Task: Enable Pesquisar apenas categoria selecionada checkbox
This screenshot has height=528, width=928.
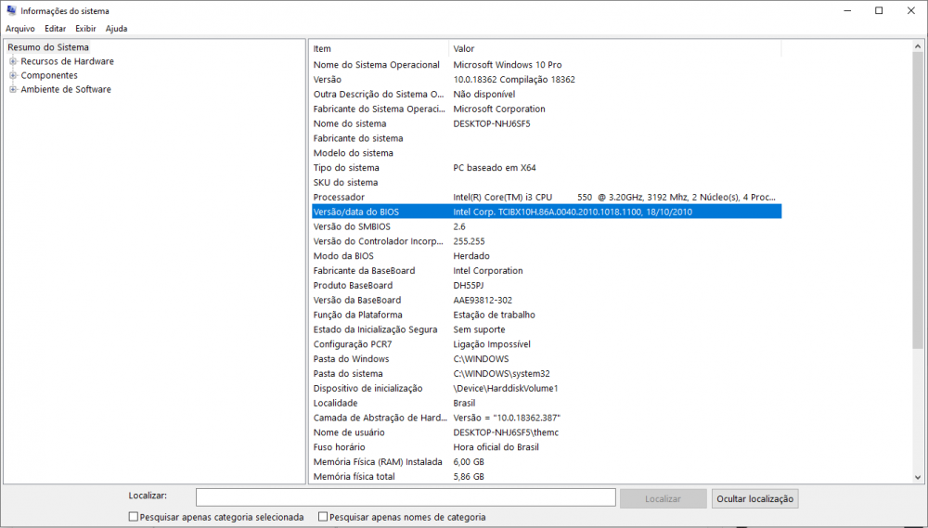Action: click(134, 517)
